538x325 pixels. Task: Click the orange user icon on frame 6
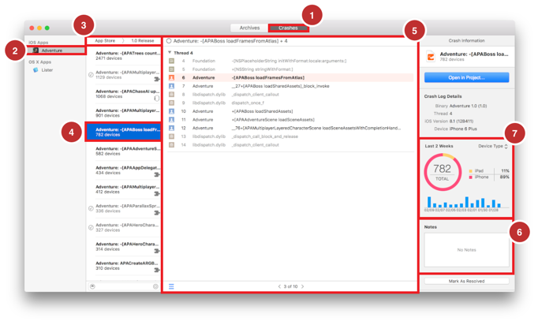pos(171,77)
